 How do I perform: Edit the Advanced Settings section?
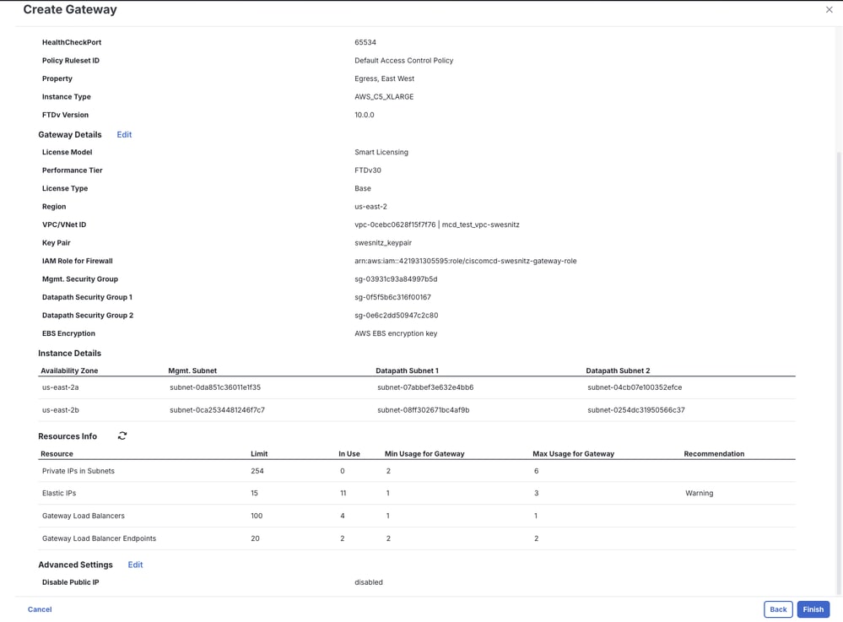(x=136, y=565)
